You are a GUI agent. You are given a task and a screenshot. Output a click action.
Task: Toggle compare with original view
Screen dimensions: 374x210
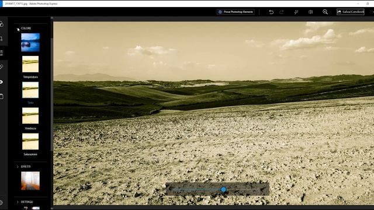tap(310, 12)
